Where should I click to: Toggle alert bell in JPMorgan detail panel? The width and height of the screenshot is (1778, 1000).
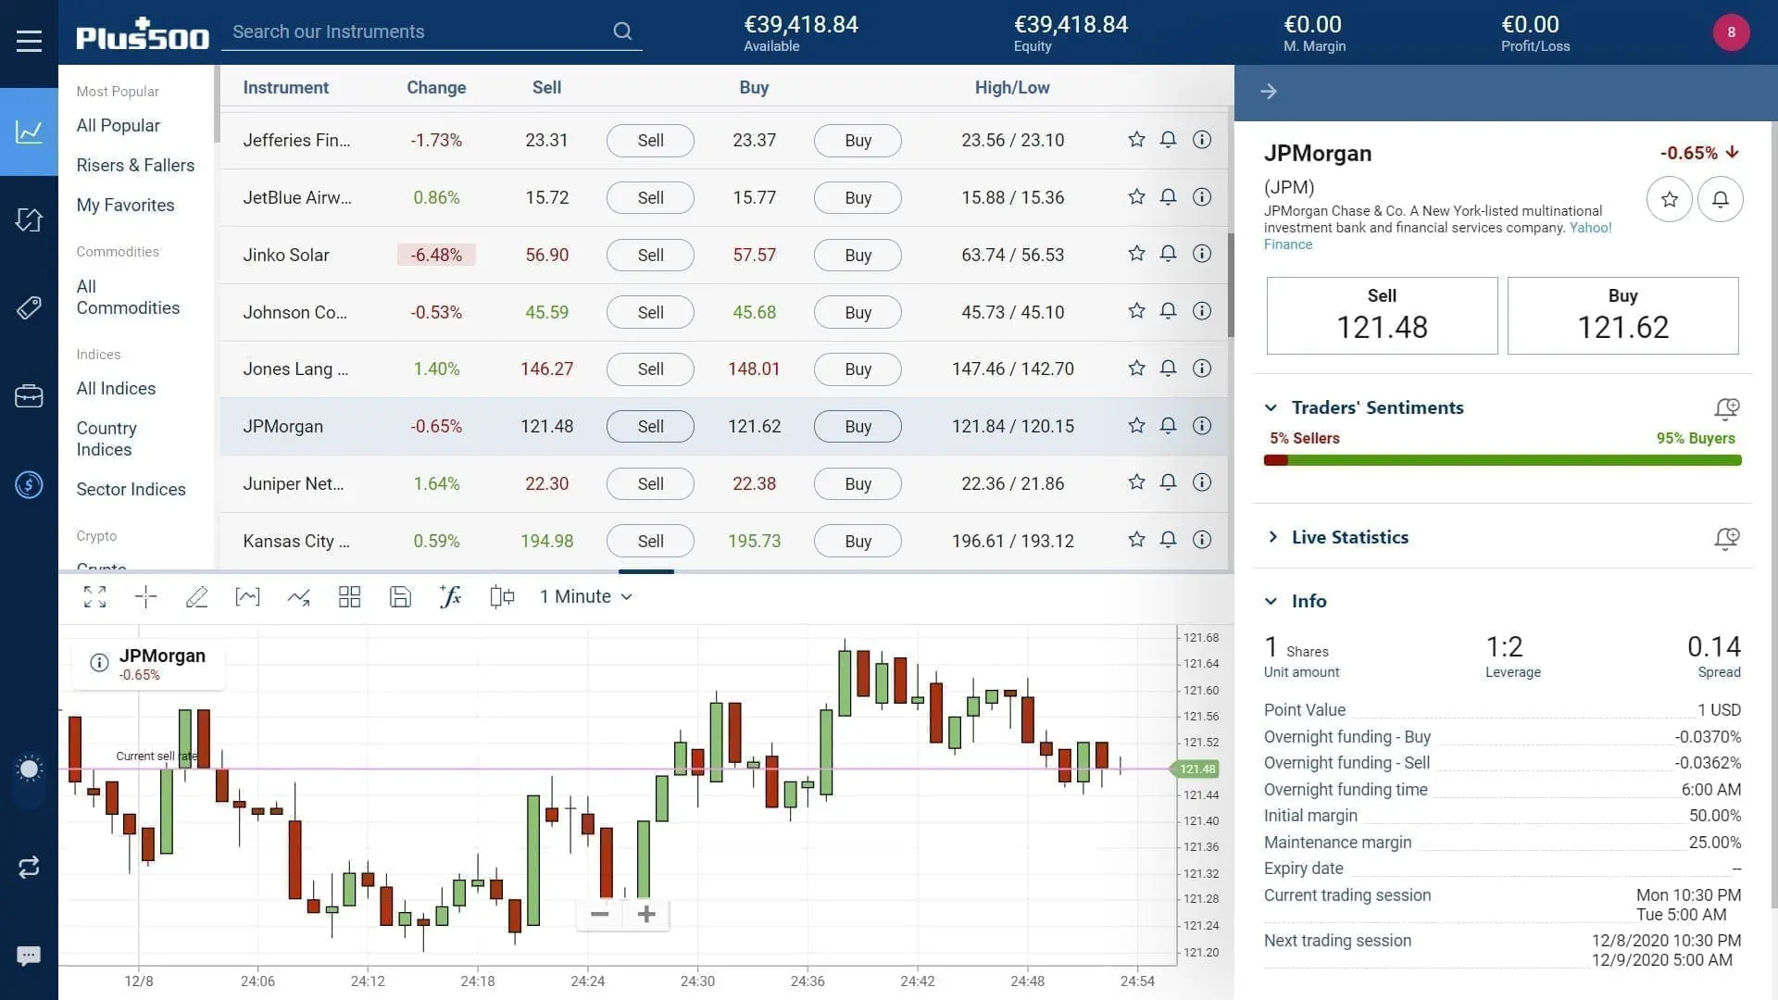1721,199
